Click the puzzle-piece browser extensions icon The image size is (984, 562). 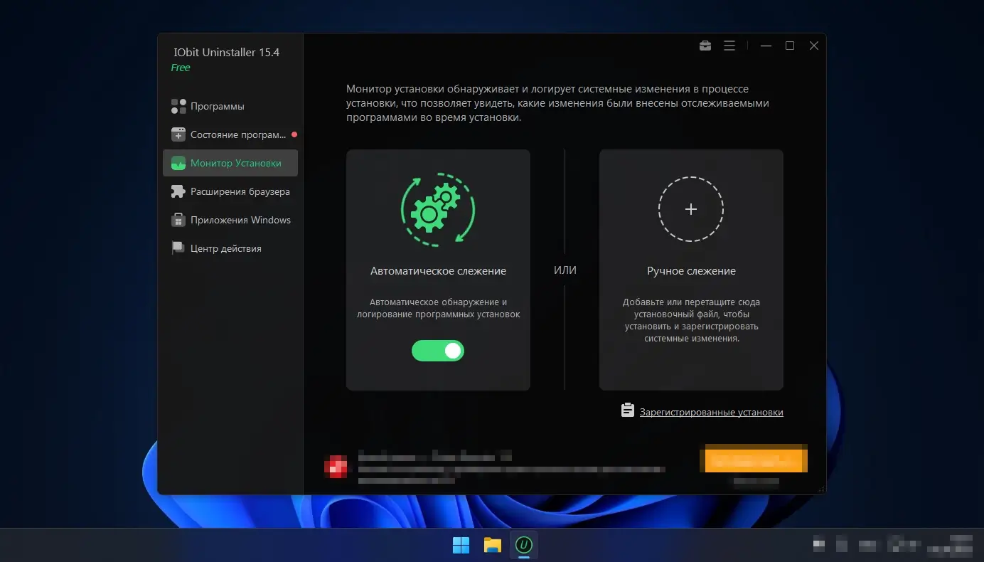(178, 191)
